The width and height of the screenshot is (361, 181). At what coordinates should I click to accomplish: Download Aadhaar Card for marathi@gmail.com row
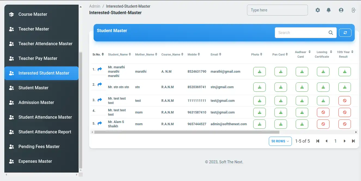(x=302, y=72)
